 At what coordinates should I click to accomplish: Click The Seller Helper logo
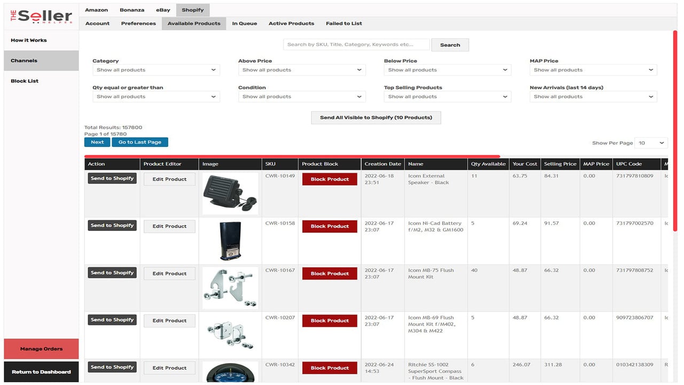pyautogui.click(x=41, y=16)
